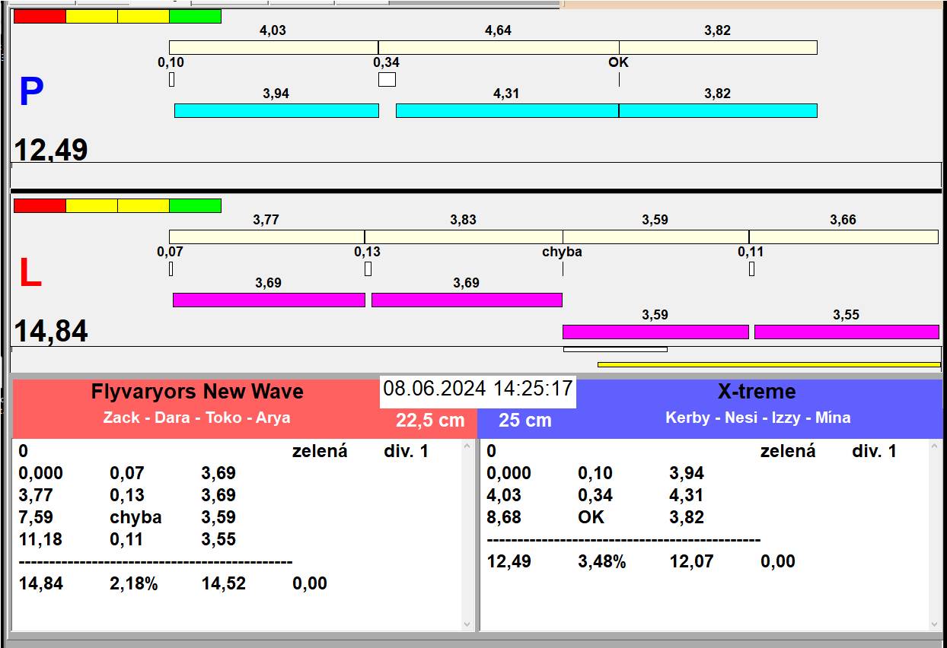
Task: Click the X-treme team header
Action: tap(757, 392)
